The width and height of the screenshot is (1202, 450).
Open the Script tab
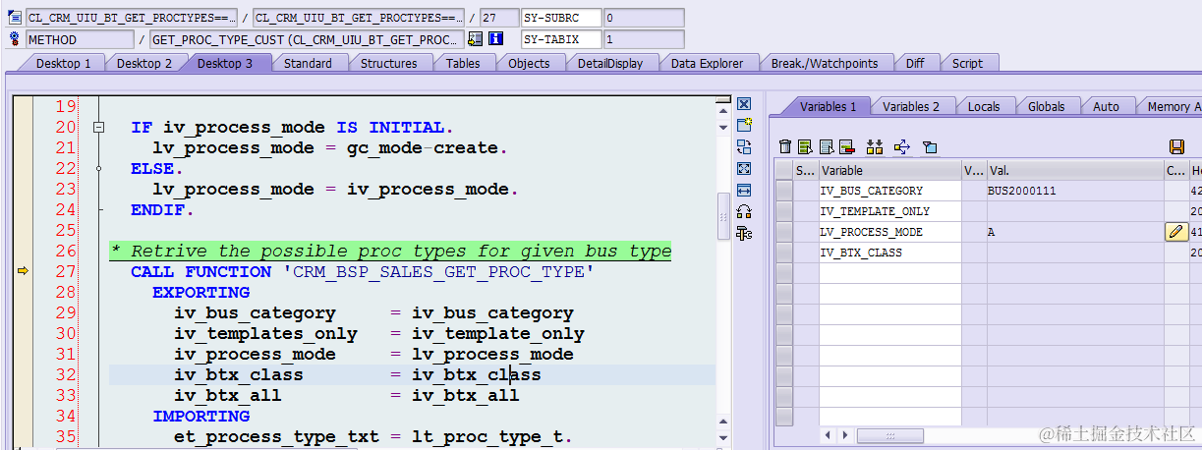tap(967, 63)
